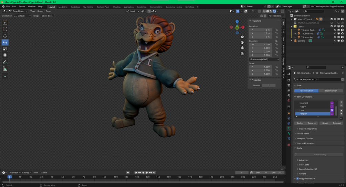Select the Cursor tool

coord(5,29)
